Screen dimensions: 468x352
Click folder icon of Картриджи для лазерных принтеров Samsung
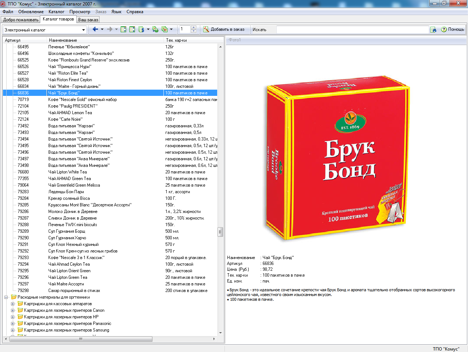point(20,330)
